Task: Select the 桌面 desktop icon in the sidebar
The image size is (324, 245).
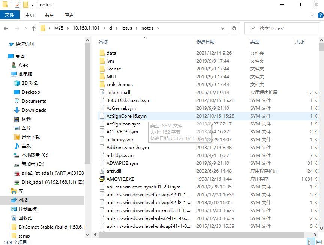Action: click(11, 56)
